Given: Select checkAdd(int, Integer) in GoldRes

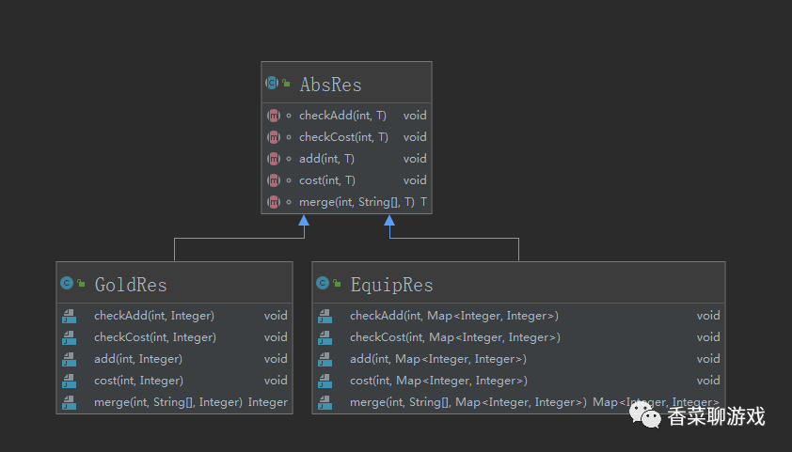Looking at the screenshot, I should pyautogui.click(x=154, y=316).
